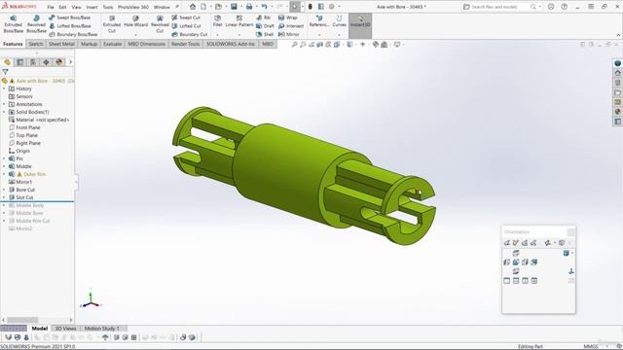Screen dimensions: 623x350
Task: Use the Shell tool
Action: (265, 34)
